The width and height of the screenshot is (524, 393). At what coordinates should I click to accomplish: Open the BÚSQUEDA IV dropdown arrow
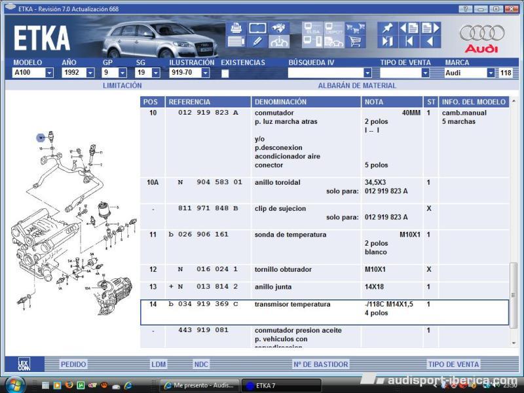point(367,73)
